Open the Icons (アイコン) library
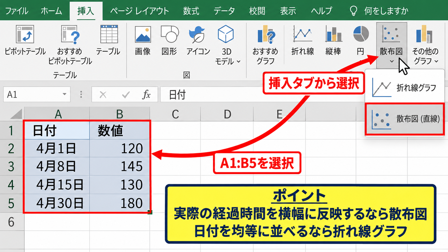Viewport: 448px width, 252px height. pyautogui.click(x=198, y=40)
